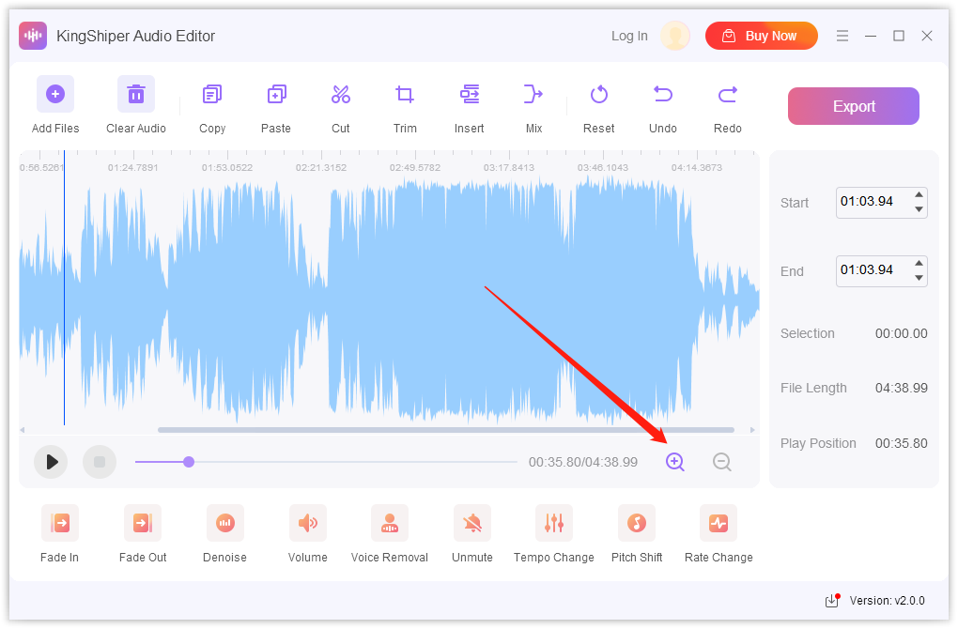958x629 pixels.
Task: Click the KingShiper app logo
Action: point(33,36)
